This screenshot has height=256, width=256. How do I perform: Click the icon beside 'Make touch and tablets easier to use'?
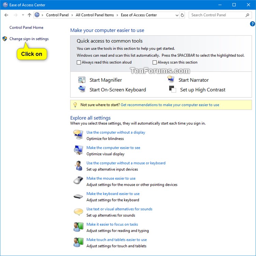(78, 242)
